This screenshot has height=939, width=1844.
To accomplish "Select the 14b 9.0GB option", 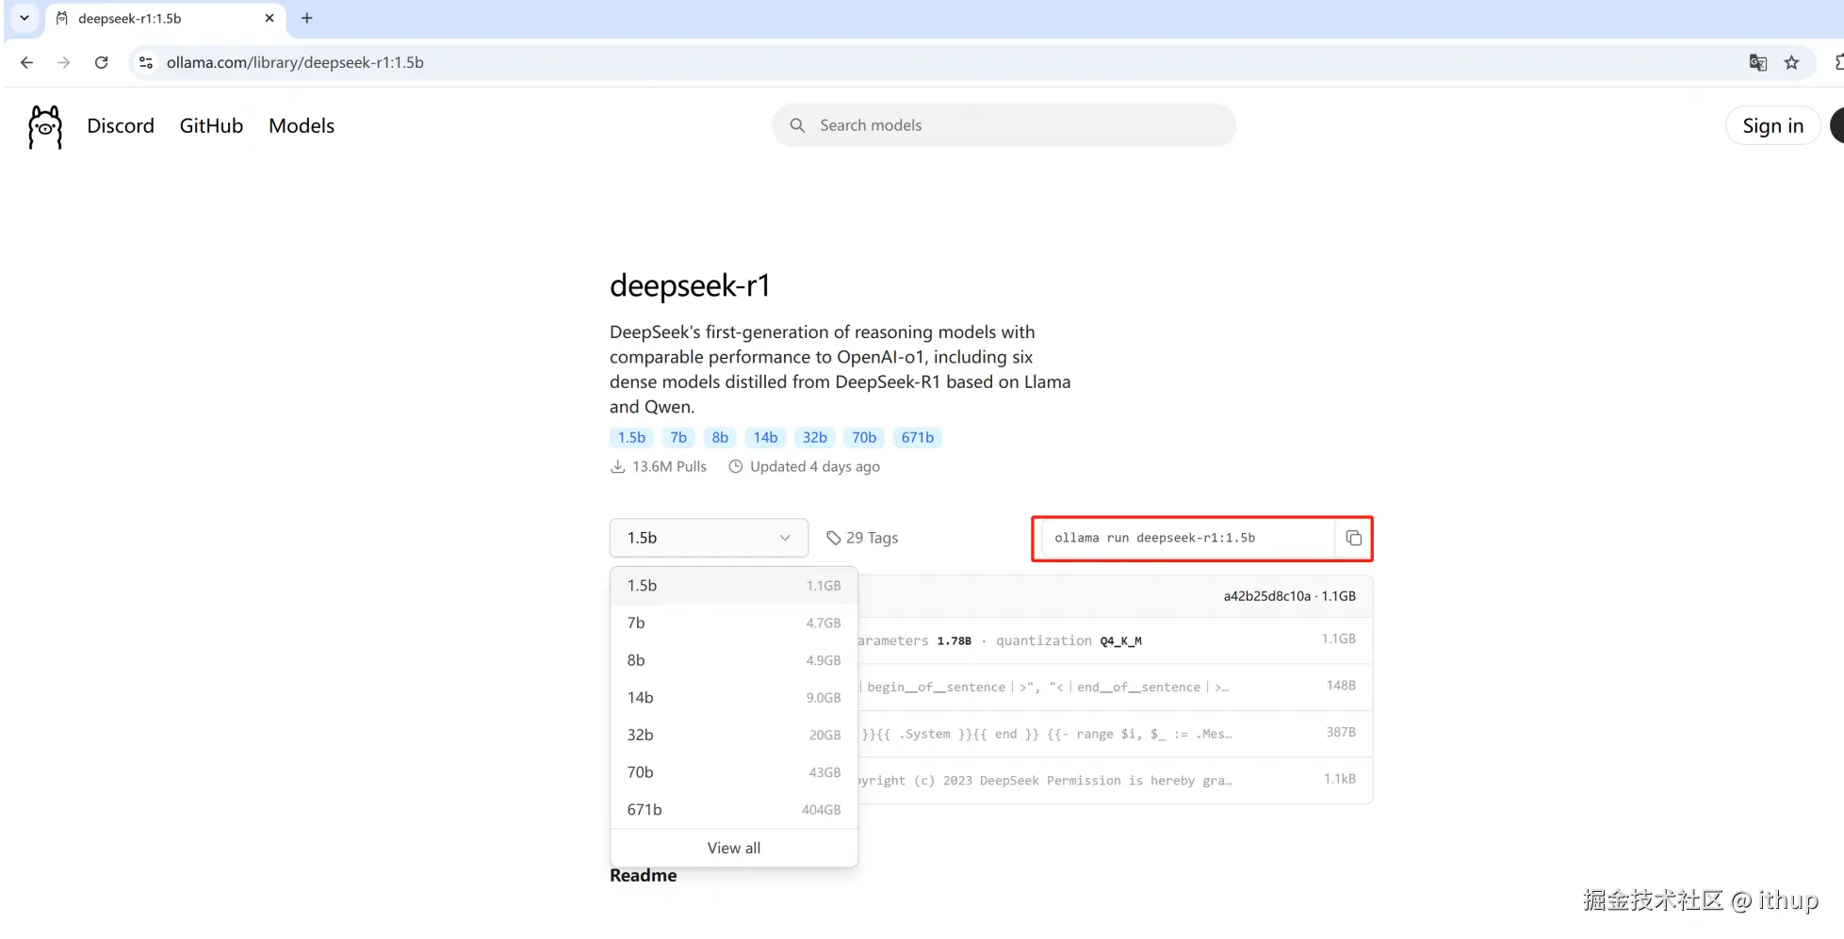I will click(734, 698).
